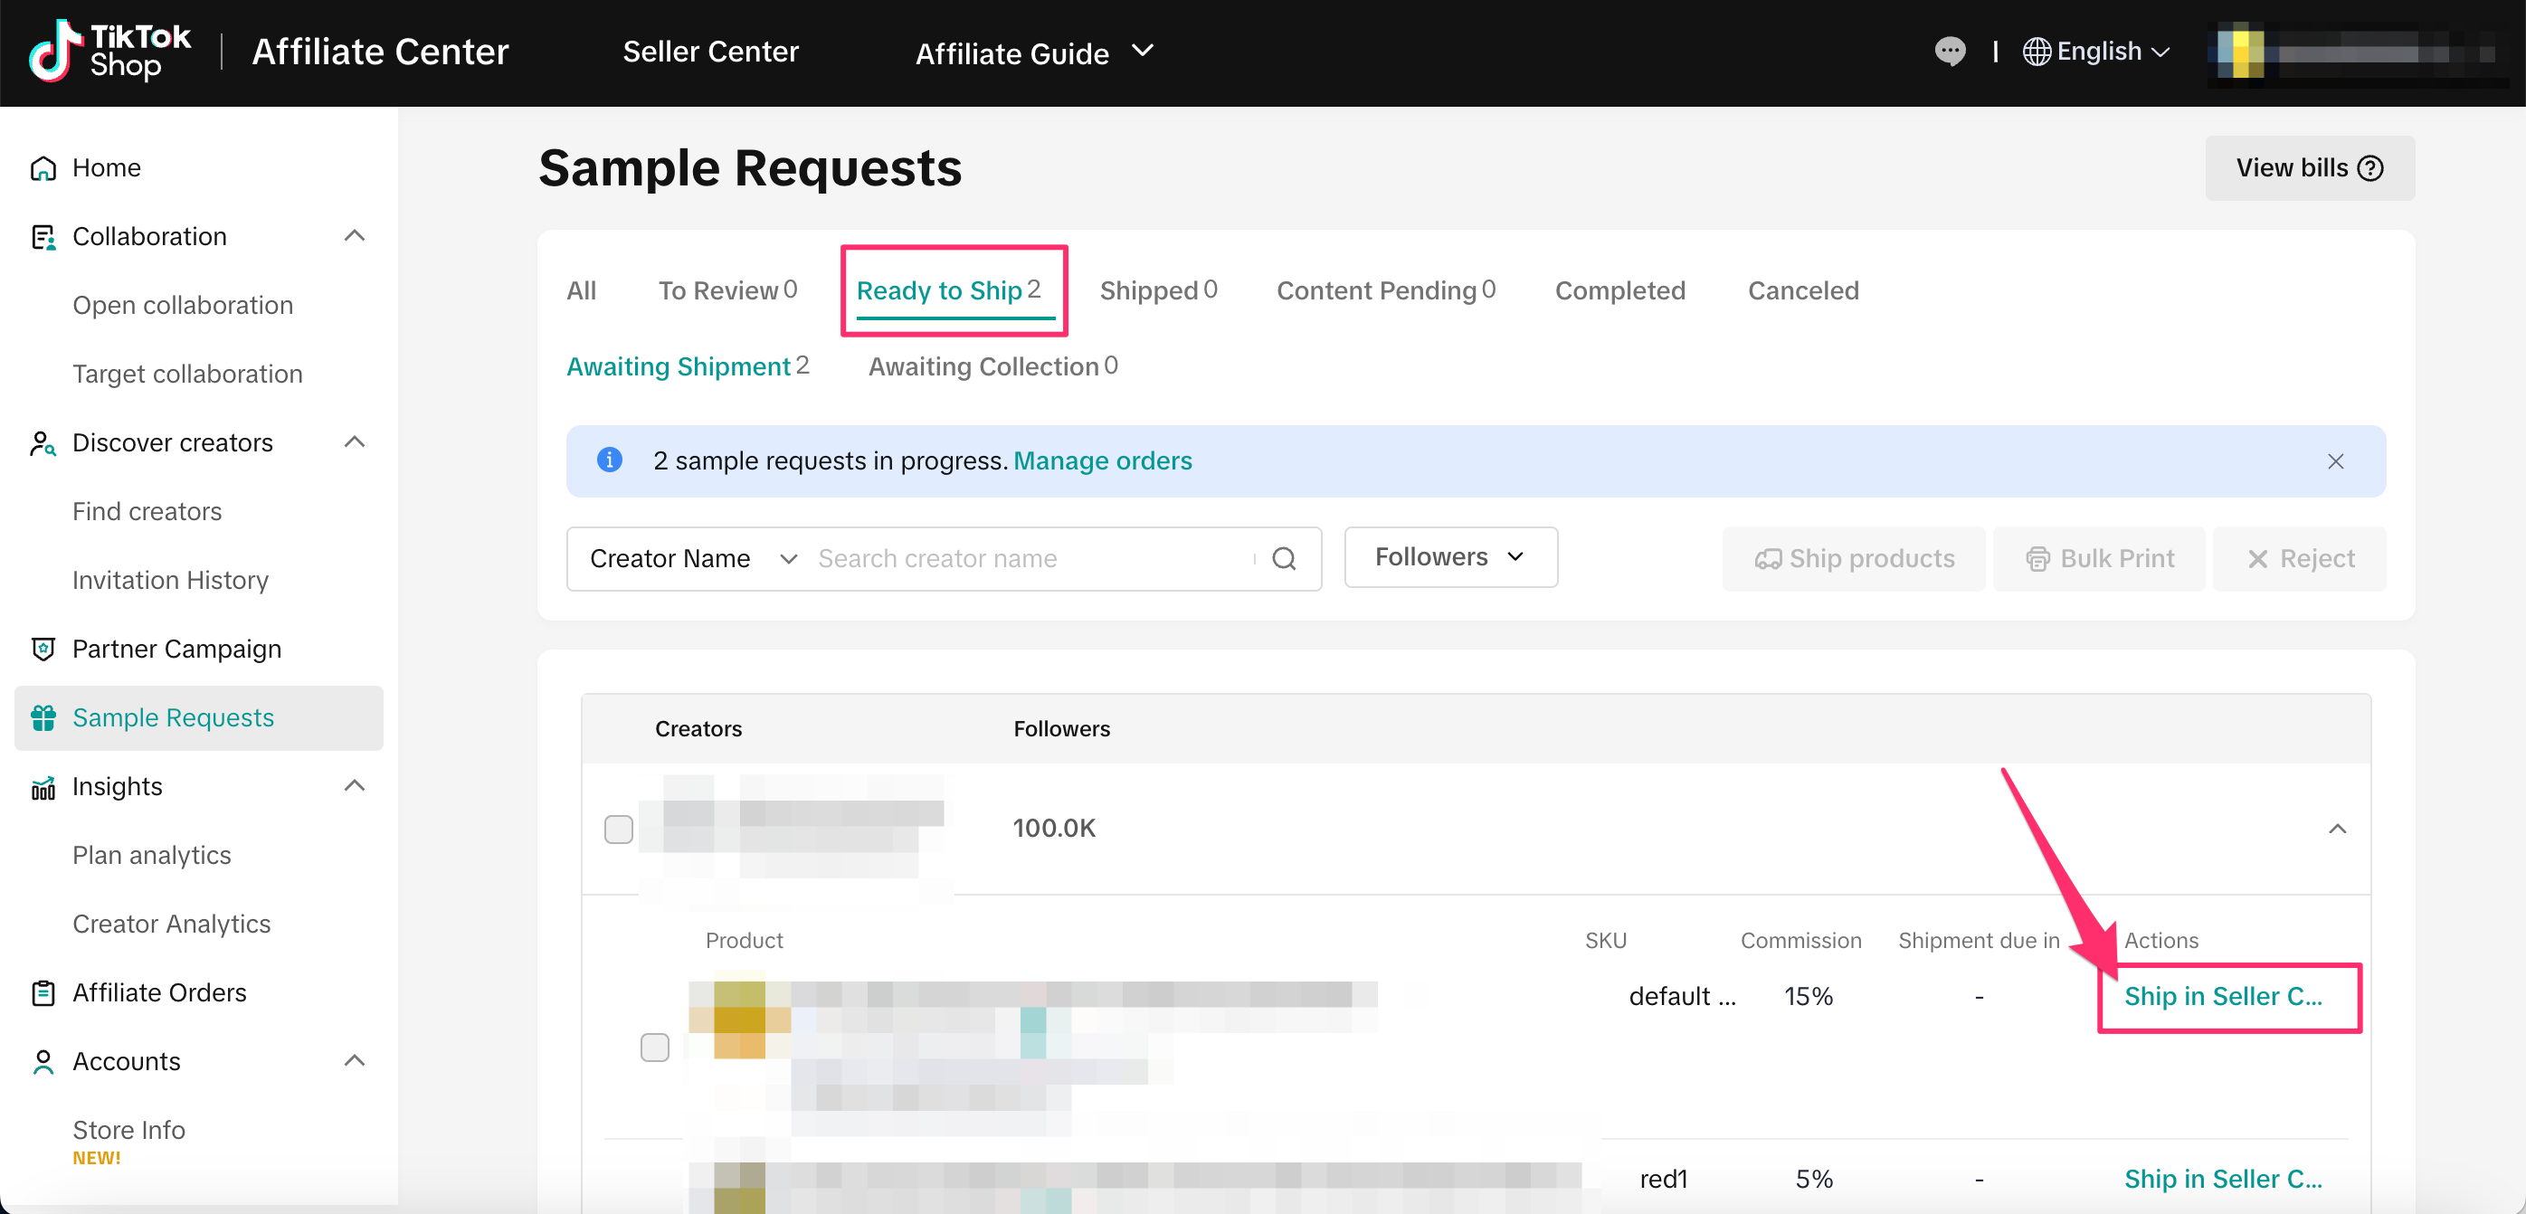Click the help icon on View bills
Image resolution: width=2526 pixels, height=1214 pixels.
tap(2371, 168)
